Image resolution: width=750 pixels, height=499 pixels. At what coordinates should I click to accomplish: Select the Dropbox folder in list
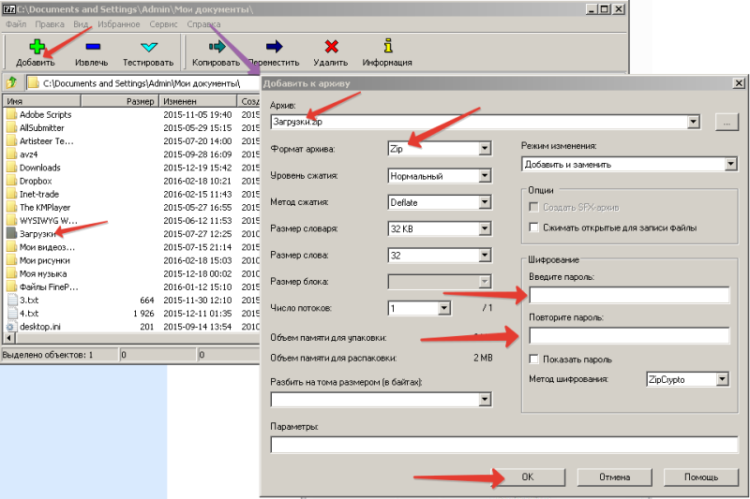[x=39, y=181]
